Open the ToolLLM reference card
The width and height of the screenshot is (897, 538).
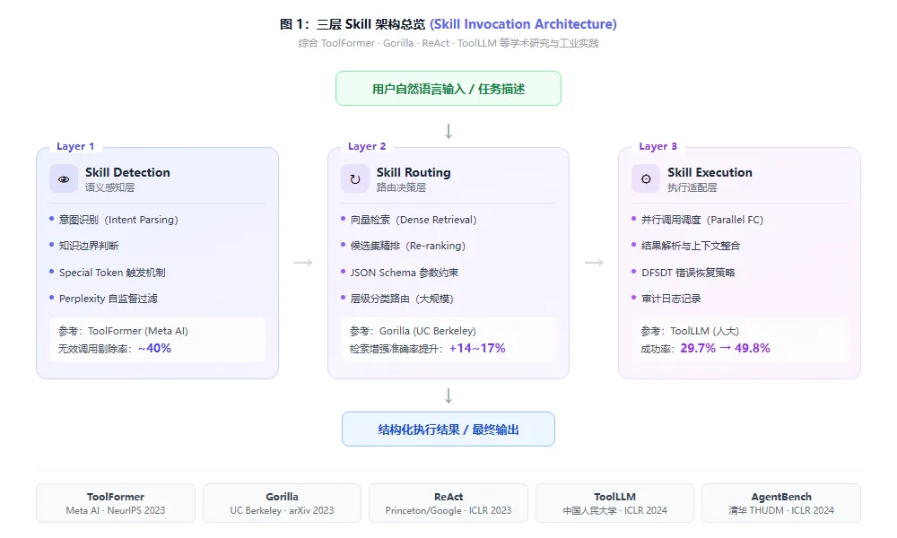click(x=614, y=503)
